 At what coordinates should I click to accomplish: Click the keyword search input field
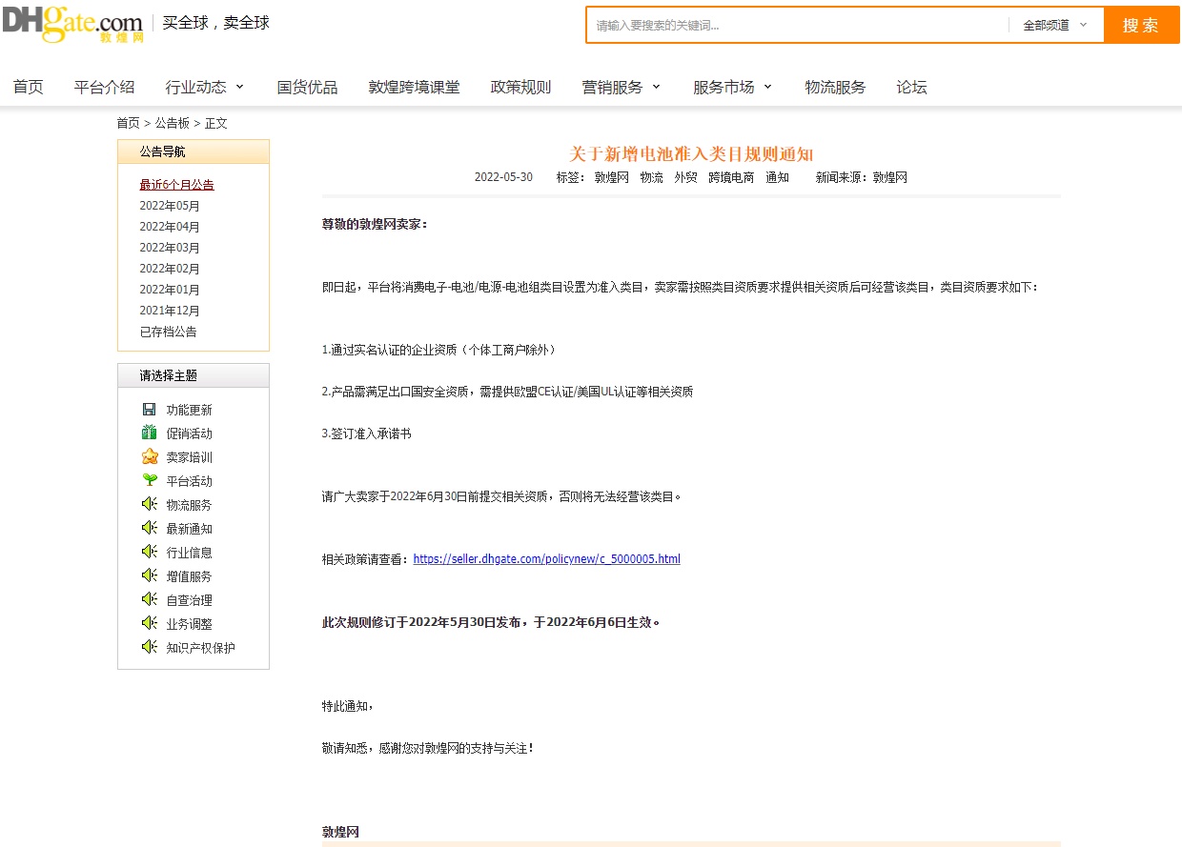point(798,26)
